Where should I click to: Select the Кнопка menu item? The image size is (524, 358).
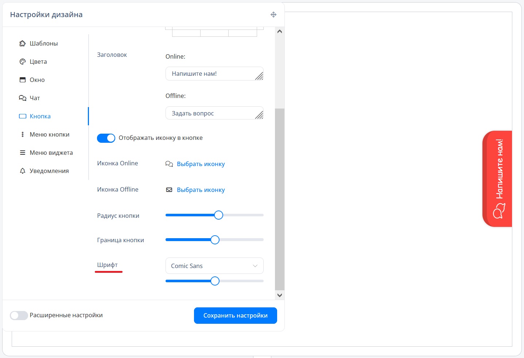[40, 116]
